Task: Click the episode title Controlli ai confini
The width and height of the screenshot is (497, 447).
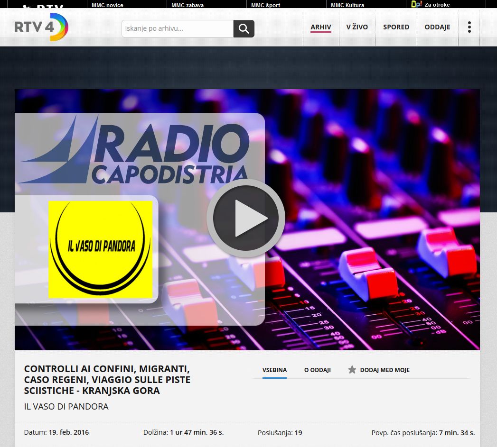Action: tap(107, 380)
